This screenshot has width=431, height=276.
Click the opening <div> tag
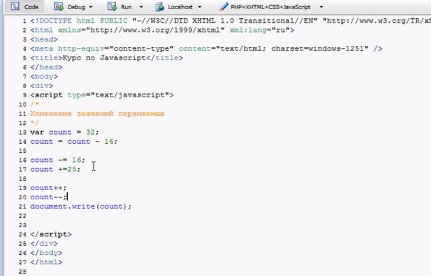[42, 86]
